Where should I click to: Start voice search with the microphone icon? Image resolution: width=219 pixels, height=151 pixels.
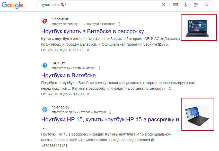click(x=186, y=5)
